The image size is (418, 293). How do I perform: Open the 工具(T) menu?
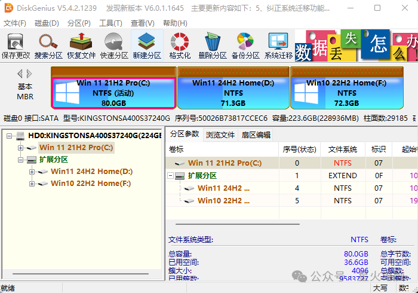point(110,23)
